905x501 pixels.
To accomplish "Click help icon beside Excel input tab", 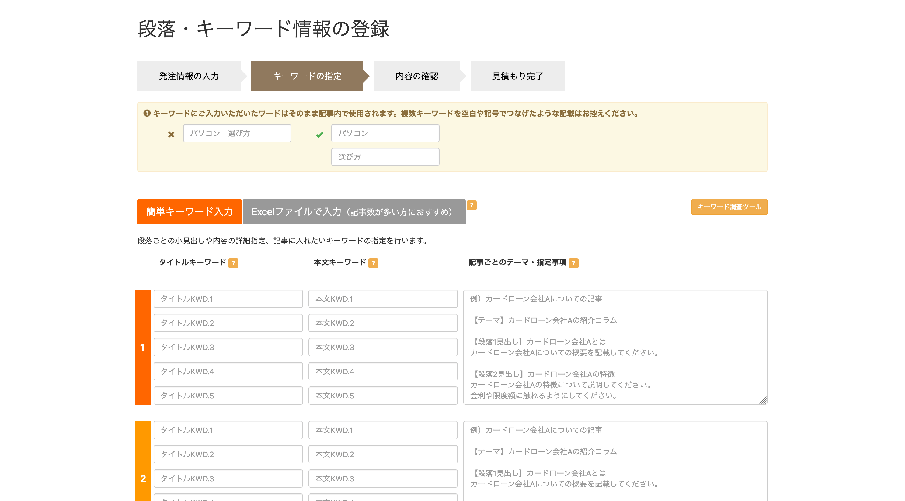I will tap(471, 205).
